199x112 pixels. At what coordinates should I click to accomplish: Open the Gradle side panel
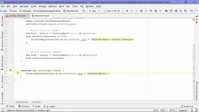tap(197, 20)
